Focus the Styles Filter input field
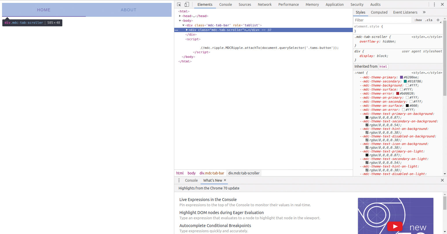This screenshot has height=234, width=447. 383,20
